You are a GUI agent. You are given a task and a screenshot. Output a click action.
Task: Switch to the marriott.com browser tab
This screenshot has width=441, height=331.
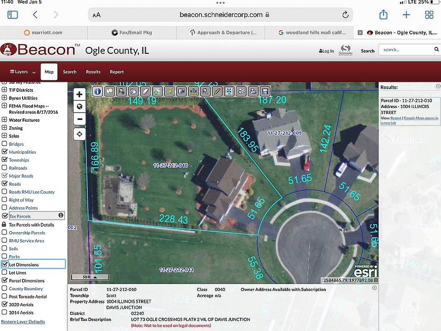(44, 32)
